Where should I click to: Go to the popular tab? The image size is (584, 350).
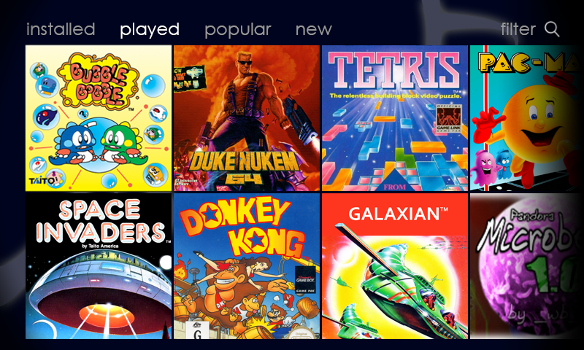click(238, 30)
